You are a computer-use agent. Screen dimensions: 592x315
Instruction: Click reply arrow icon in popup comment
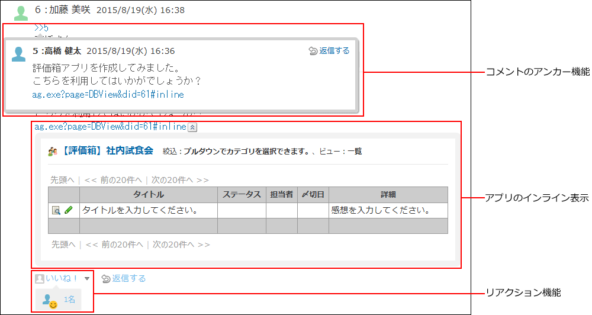[x=313, y=51]
